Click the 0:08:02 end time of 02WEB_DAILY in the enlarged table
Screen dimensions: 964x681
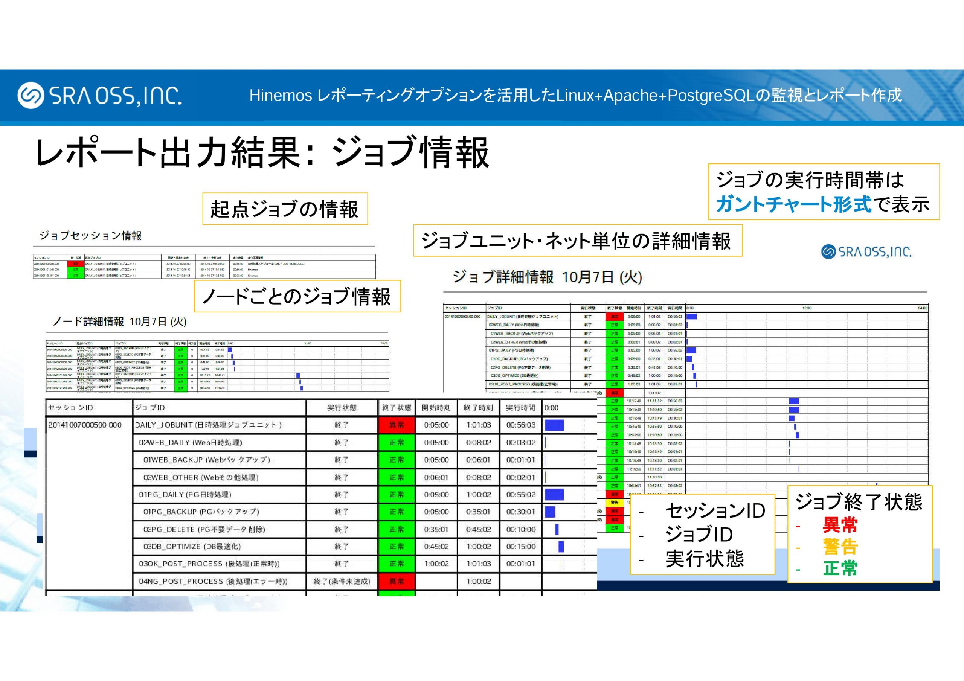pos(478,443)
